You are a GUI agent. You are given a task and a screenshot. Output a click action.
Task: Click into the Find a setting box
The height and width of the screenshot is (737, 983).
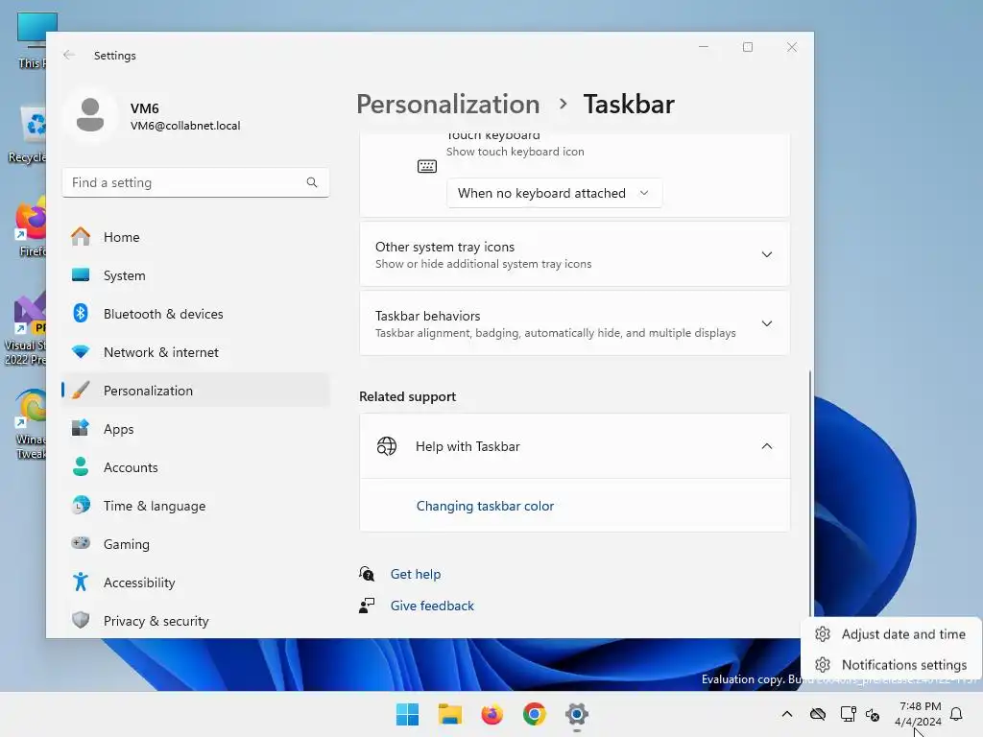[x=196, y=182]
